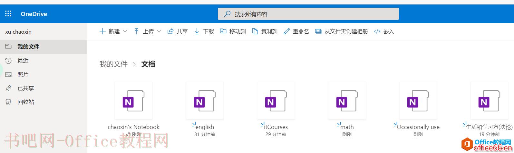Open the app launcher grid icon
514x153 pixels.
coord(8,13)
